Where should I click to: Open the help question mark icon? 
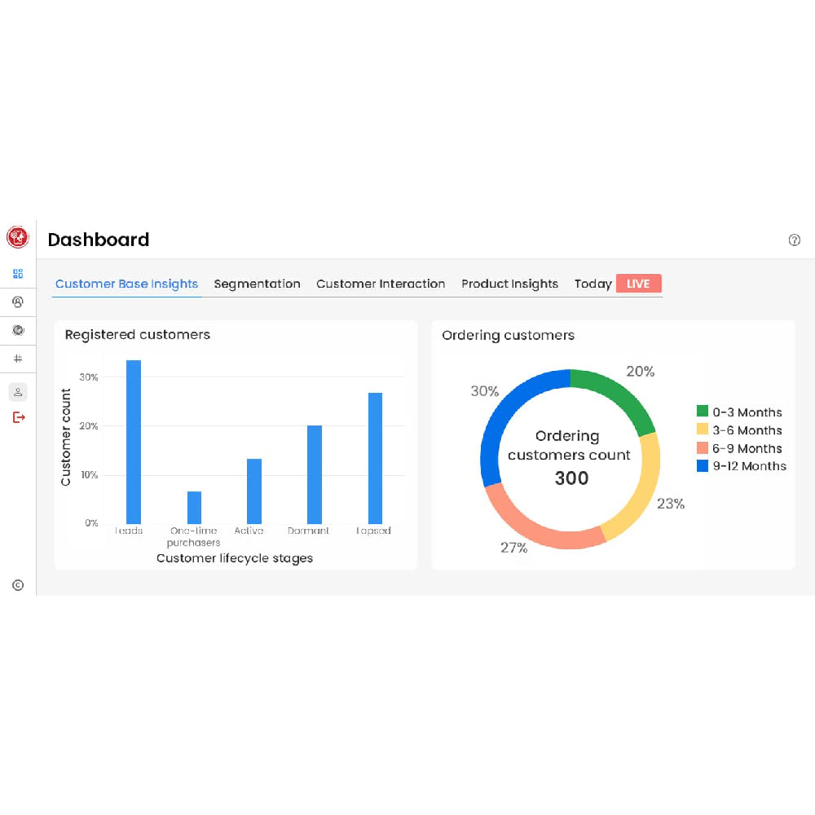point(794,240)
